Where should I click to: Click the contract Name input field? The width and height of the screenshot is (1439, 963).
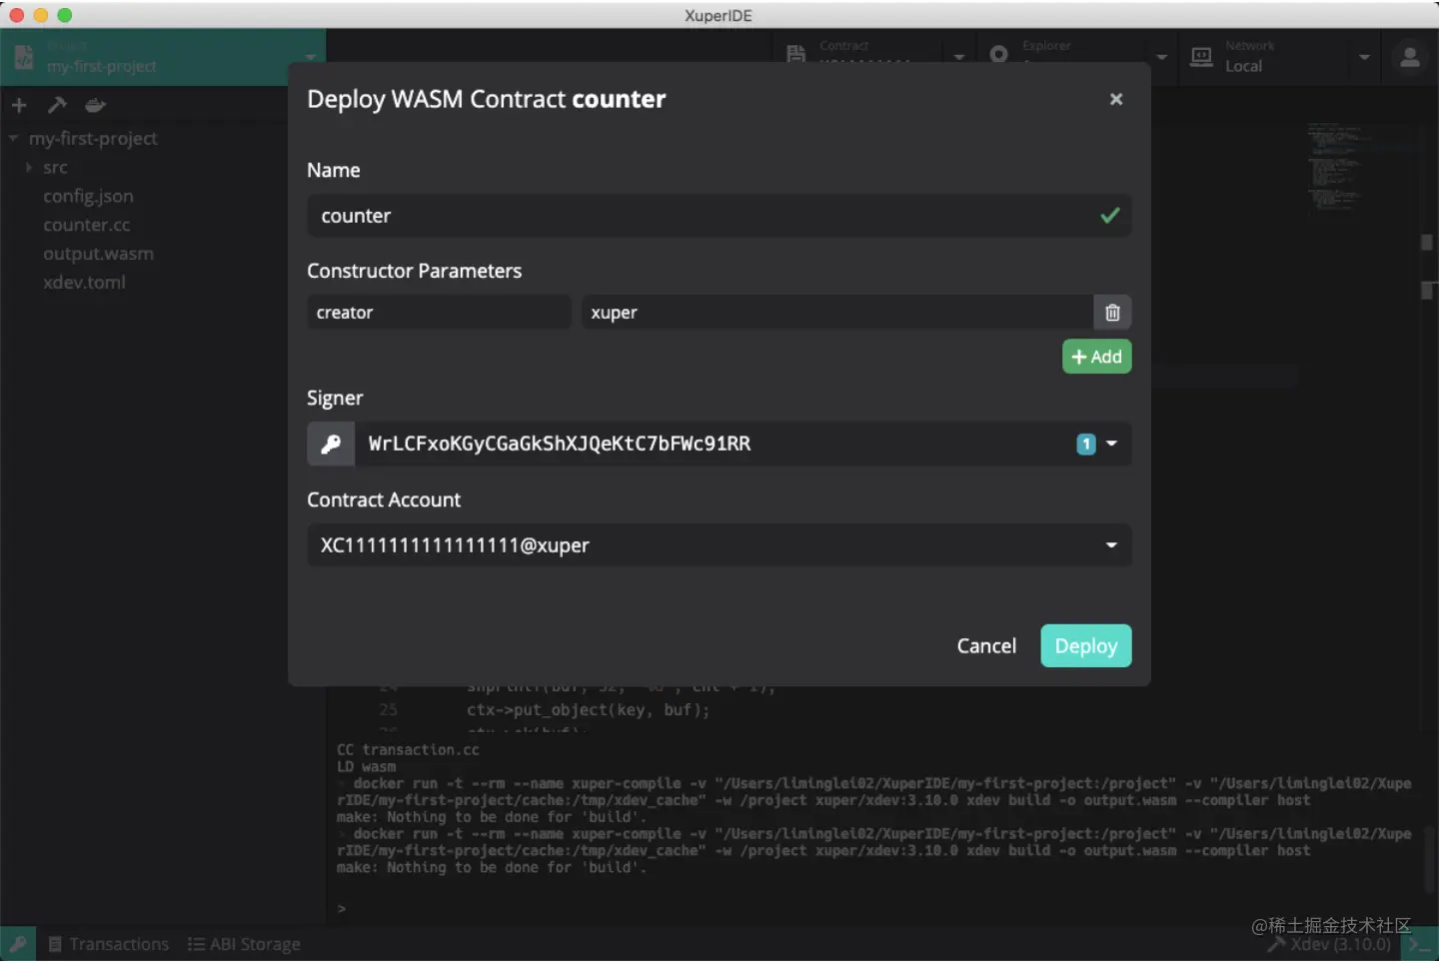point(700,216)
